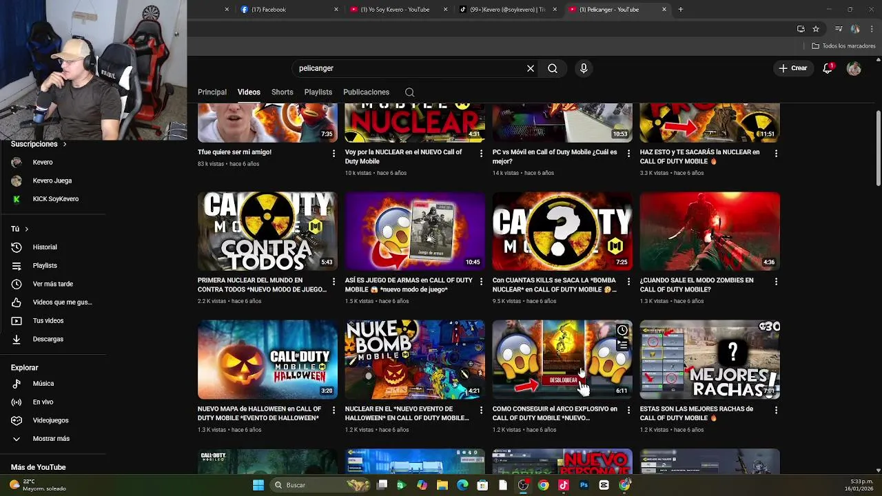Open options for MEJORES RACHAS video
882x496 pixels.
click(x=776, y=410)
